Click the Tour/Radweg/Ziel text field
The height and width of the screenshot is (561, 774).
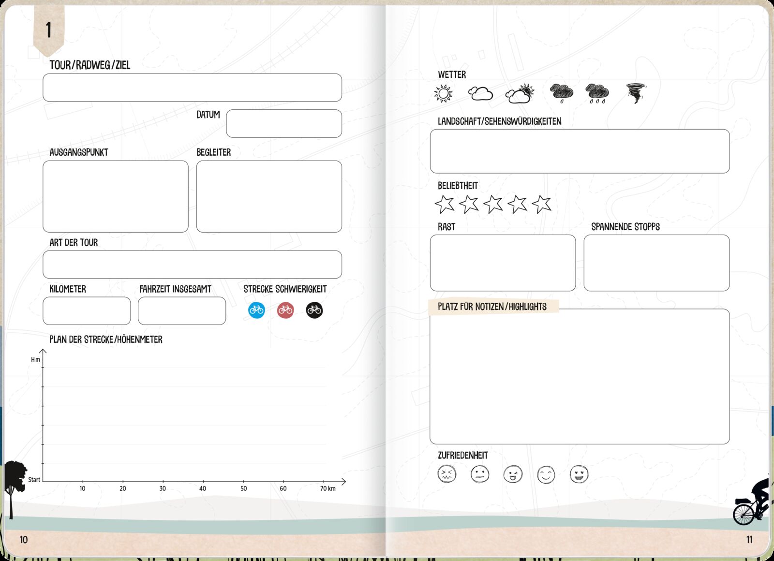click(x=192, y=88)
